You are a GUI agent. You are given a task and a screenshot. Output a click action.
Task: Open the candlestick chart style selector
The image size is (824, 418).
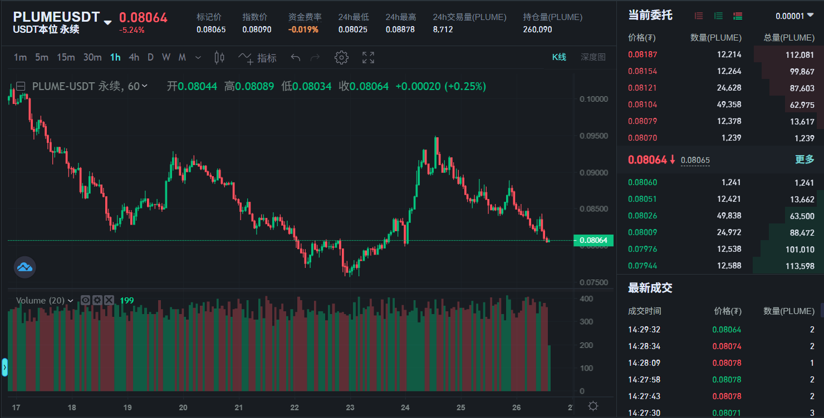[x=219, y=58]
